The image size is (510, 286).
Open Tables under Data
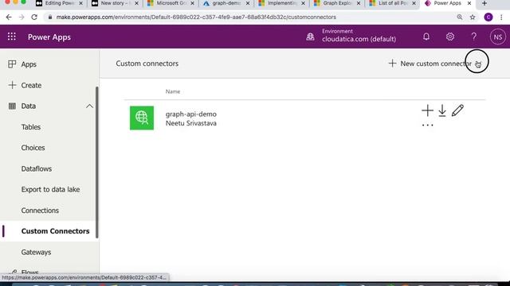coord(31,127)
